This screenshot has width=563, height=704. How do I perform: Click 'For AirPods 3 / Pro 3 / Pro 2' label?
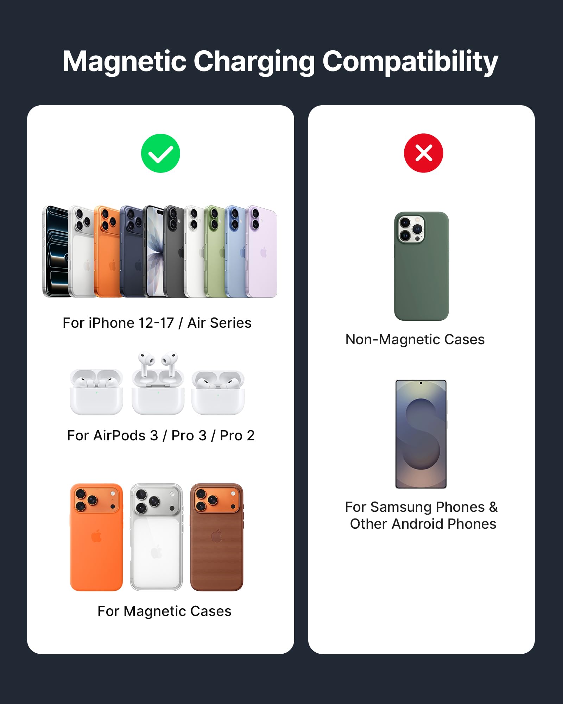[161, 435]
